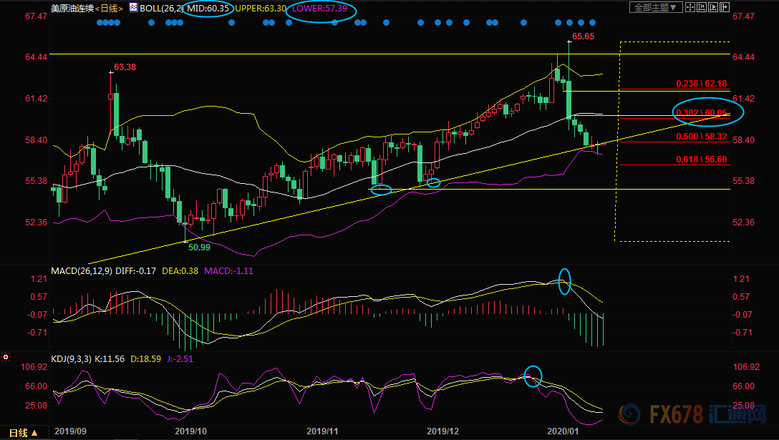The height and width of the screenshot is (440, 779).
Task: Click the 日线 period label beside contract name
Action: (x=109, y=8)
